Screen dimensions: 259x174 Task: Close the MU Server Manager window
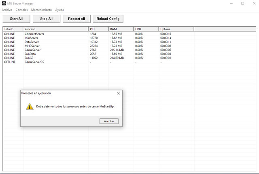(x=254, y=3)
